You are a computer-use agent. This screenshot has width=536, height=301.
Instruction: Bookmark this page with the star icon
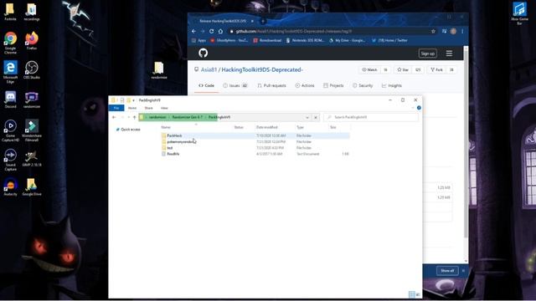tap(433, 31)
